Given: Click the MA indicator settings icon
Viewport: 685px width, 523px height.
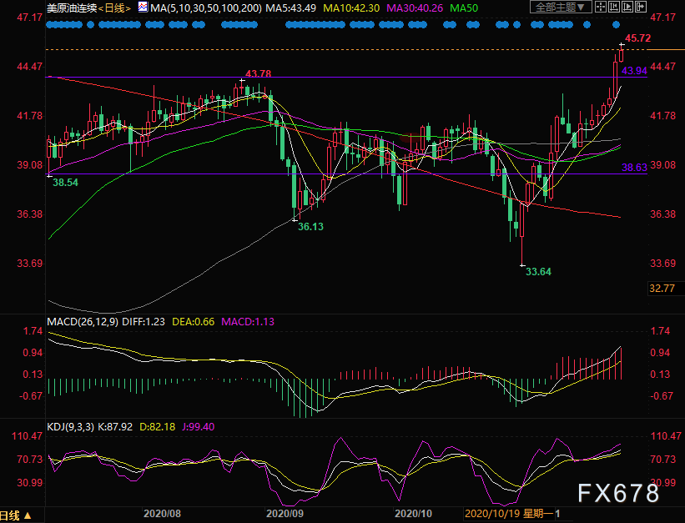Looking at the screenshot, I should (x=144, y=8).
